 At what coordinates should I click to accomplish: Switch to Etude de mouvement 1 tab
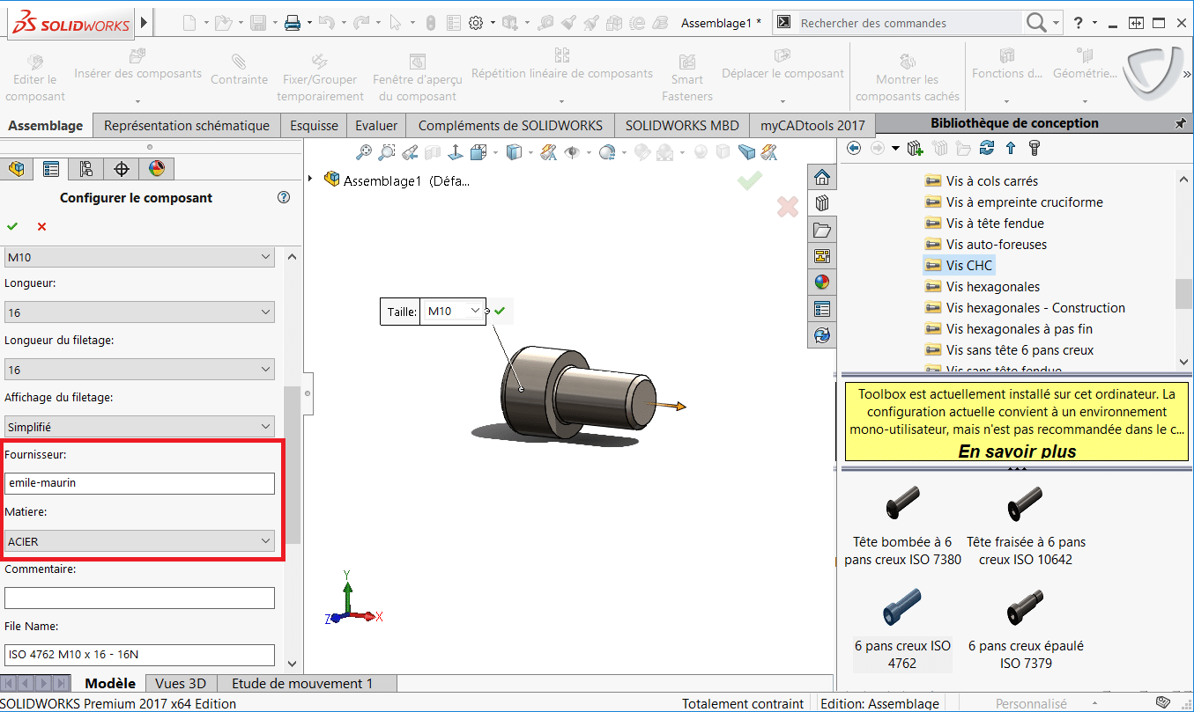coord(302,683)
